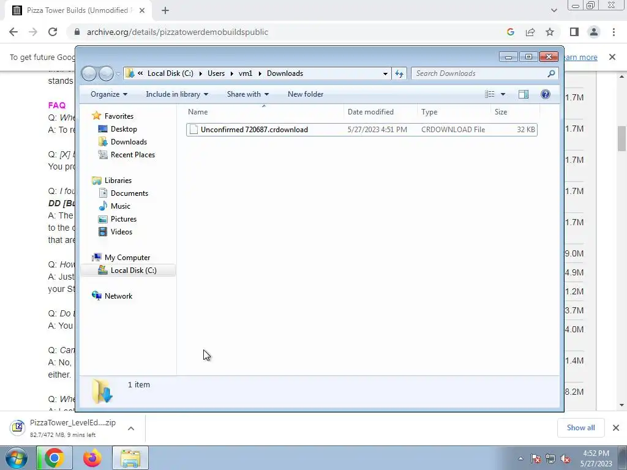Refresh the Downloads folder view
Image resolution: width=627 pixels, height=470 pixels.
[399, 73]
